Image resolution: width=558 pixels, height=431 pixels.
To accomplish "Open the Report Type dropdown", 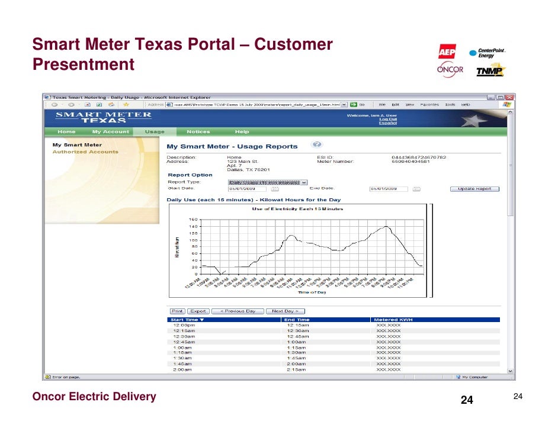I will point(304,182).
